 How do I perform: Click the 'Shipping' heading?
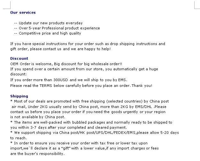[19, 96]
